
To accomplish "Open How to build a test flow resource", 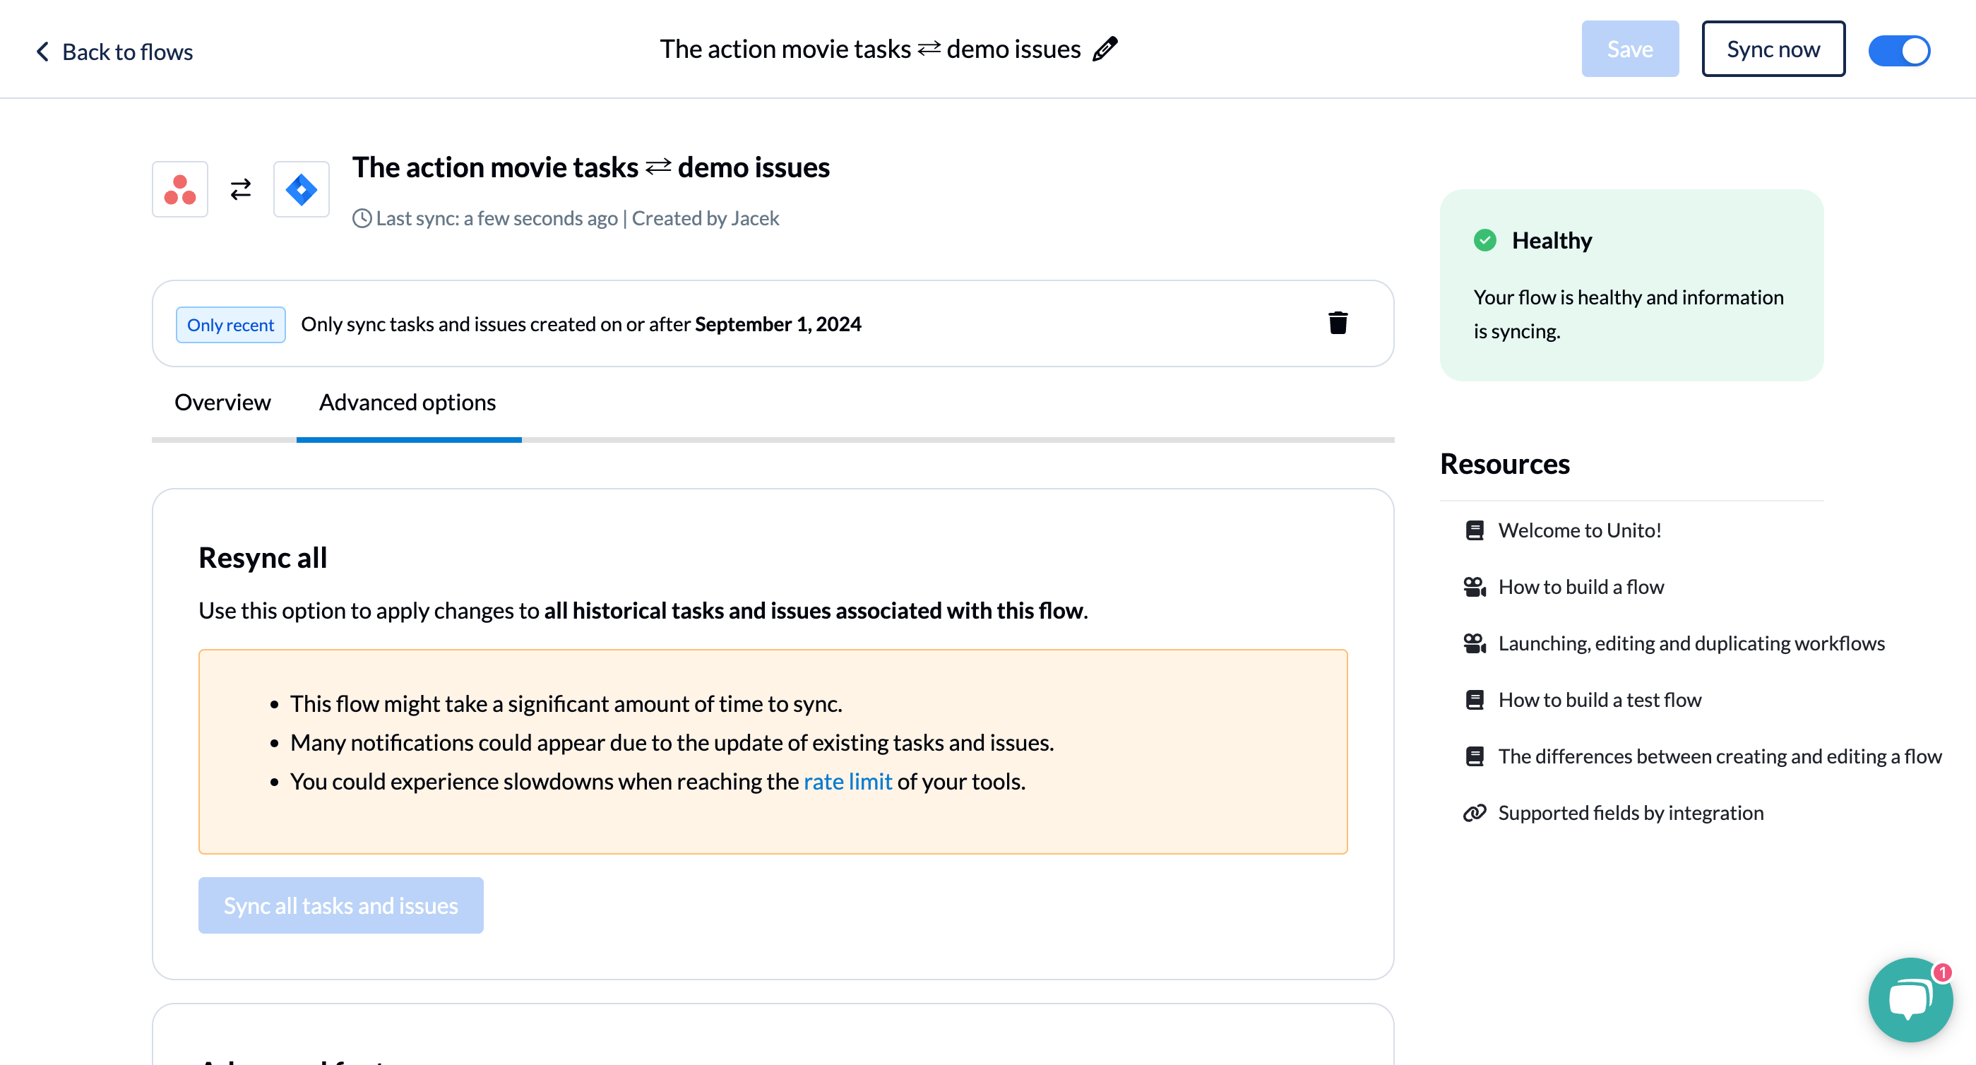I will 1600,700.
